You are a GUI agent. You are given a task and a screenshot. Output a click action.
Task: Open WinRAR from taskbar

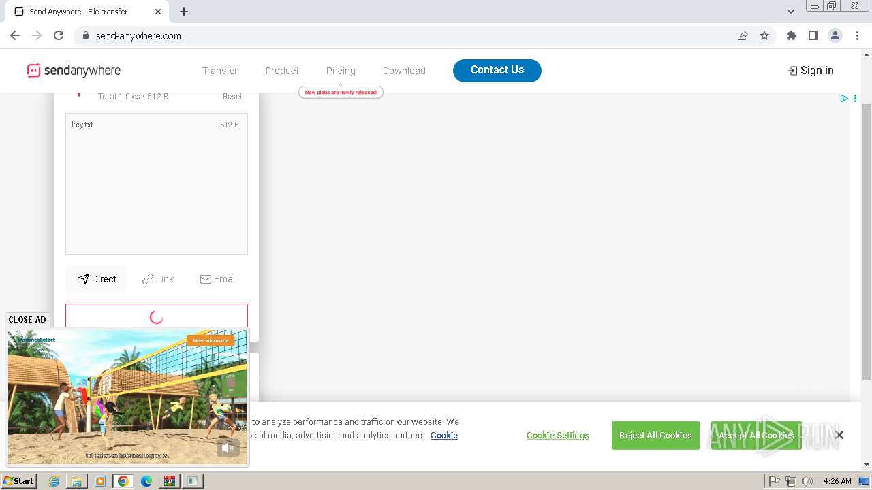coord(169,481)
